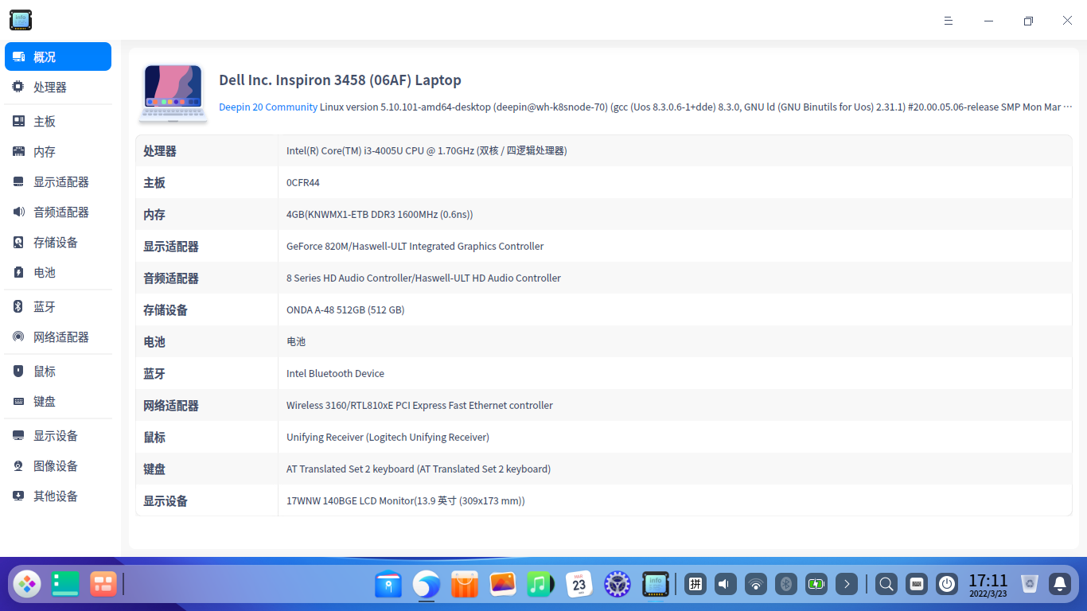
Task: Click the "Unifying Receiver (Logitech Unifying Receiver)" value
Action: point(388,437)
